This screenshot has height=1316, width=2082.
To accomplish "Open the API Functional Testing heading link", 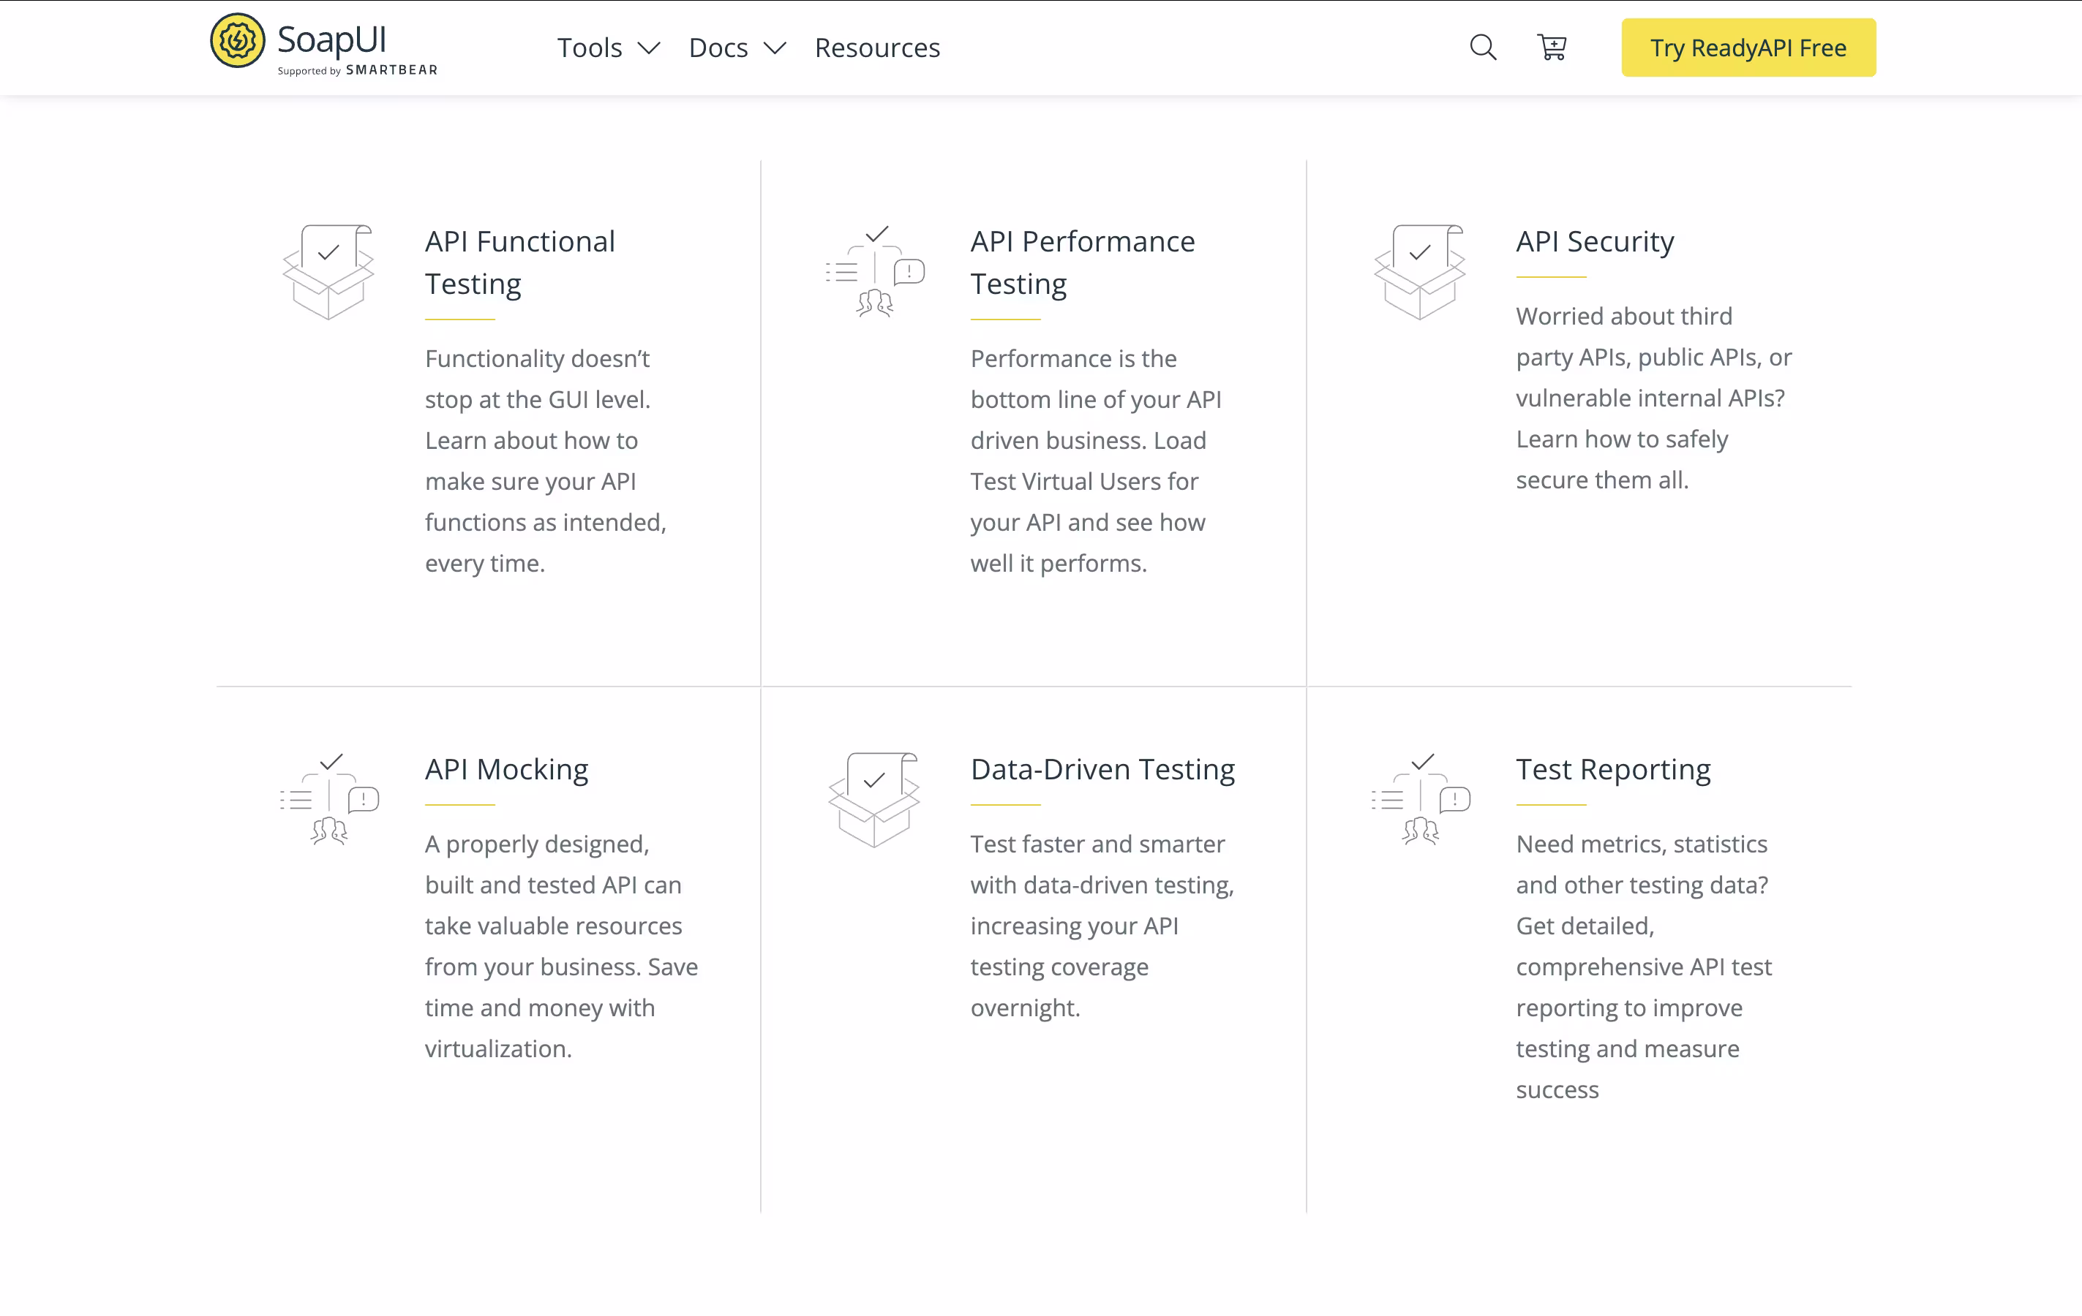I will click(519, 262).
